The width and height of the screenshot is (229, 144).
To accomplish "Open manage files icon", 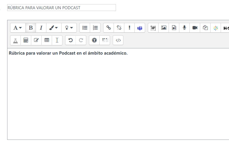I will (205, 28).
